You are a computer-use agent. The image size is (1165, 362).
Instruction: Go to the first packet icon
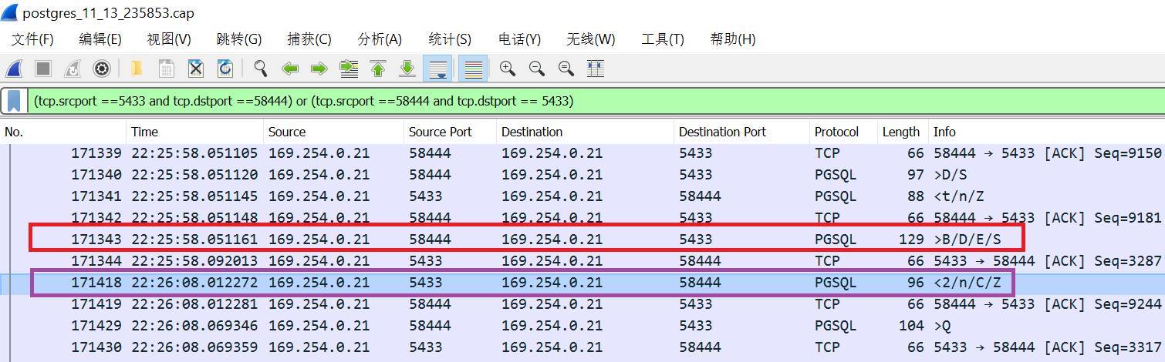(x=378, y=69)
